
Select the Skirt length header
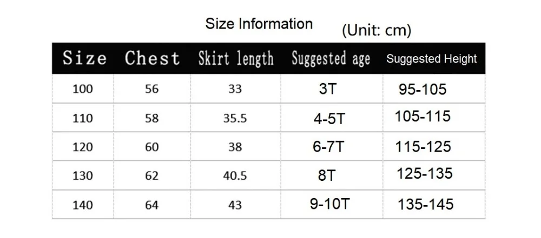pyautogui.click(x=236, y=58)
